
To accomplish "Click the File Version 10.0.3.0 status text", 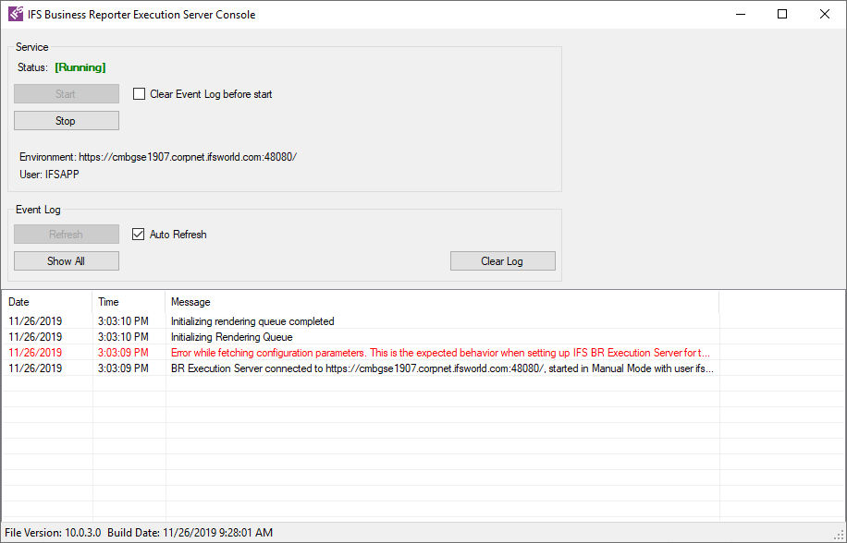I will 53,533.
